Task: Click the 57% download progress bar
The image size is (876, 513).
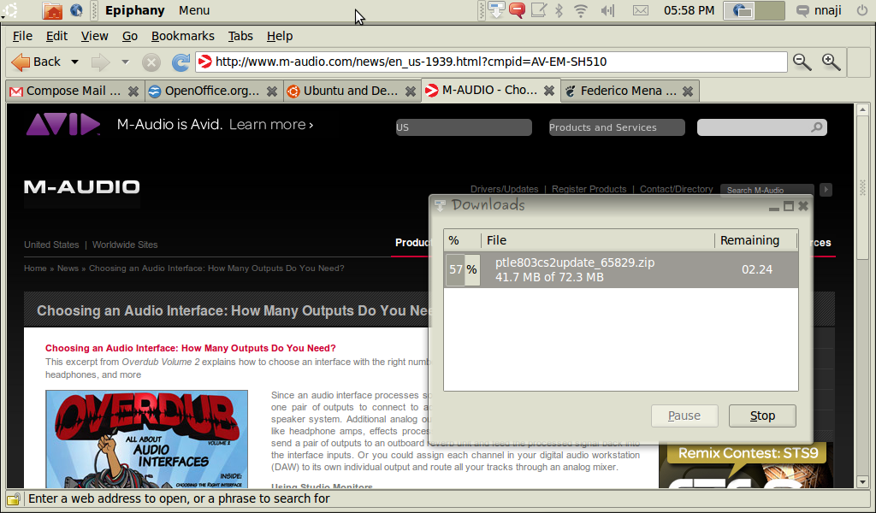Action: (463, 269)
